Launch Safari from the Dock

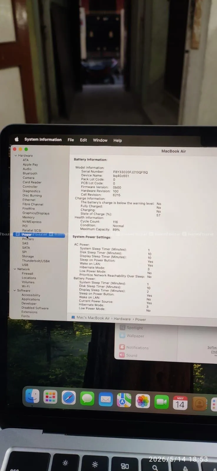point(69,398)
